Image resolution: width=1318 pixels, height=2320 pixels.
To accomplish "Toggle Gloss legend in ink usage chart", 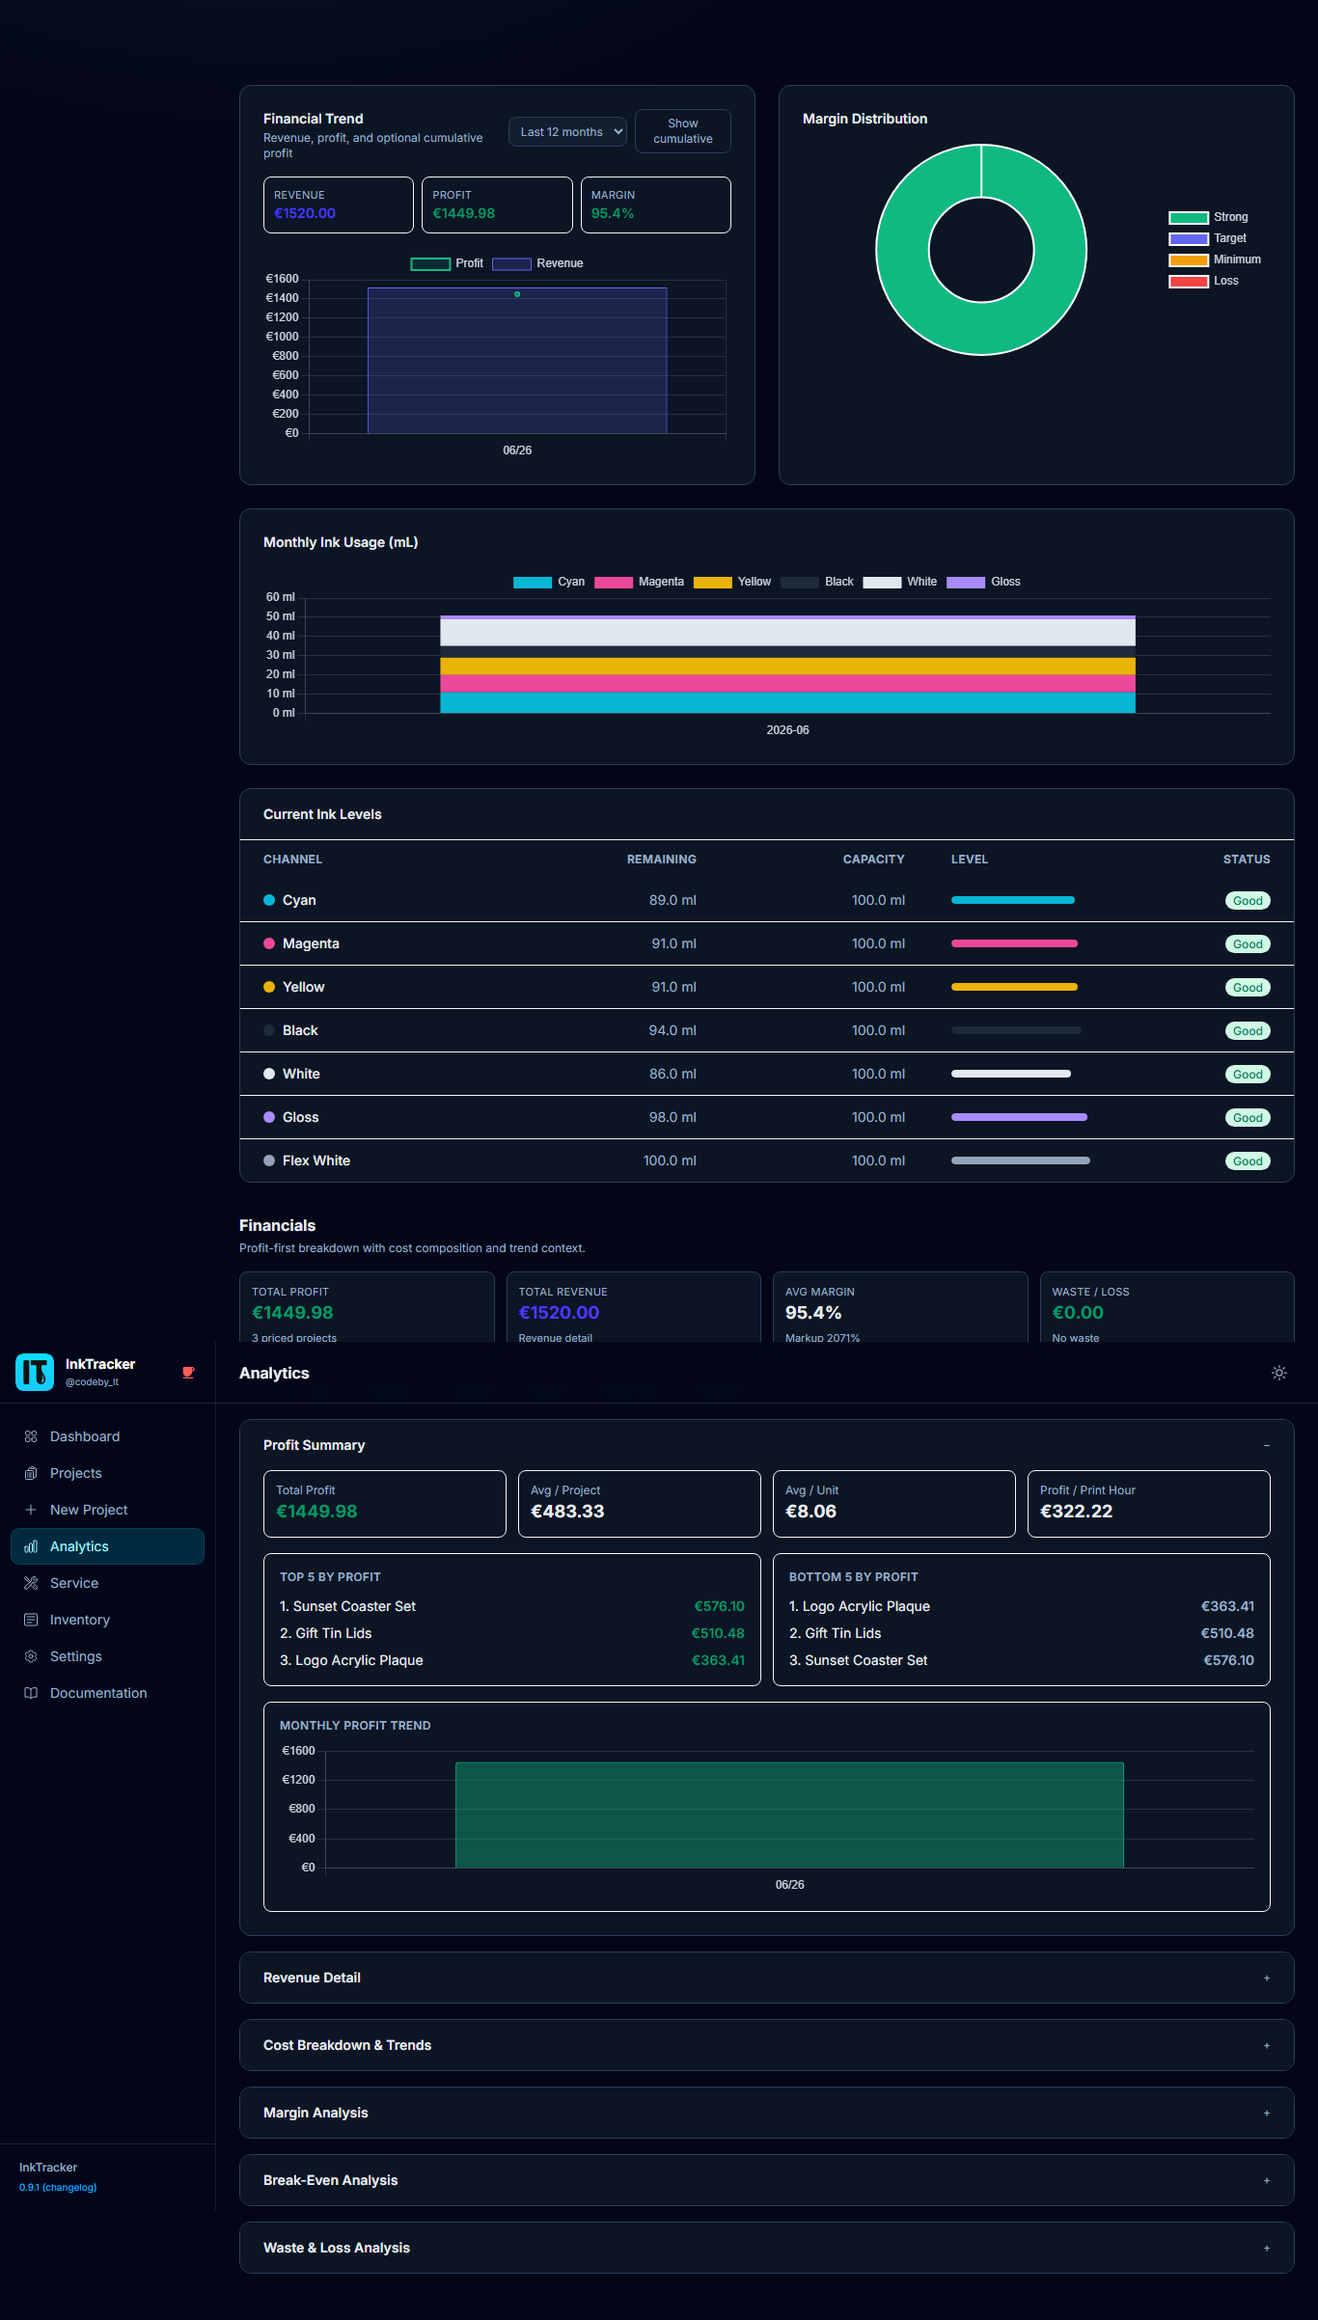I will [983, 582].
